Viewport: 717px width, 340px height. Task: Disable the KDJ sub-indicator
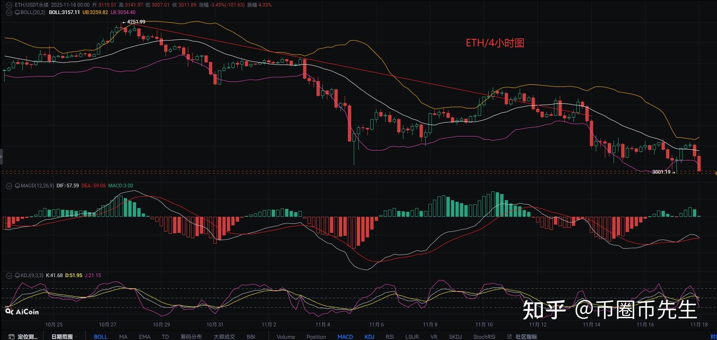tap(369, 337)
